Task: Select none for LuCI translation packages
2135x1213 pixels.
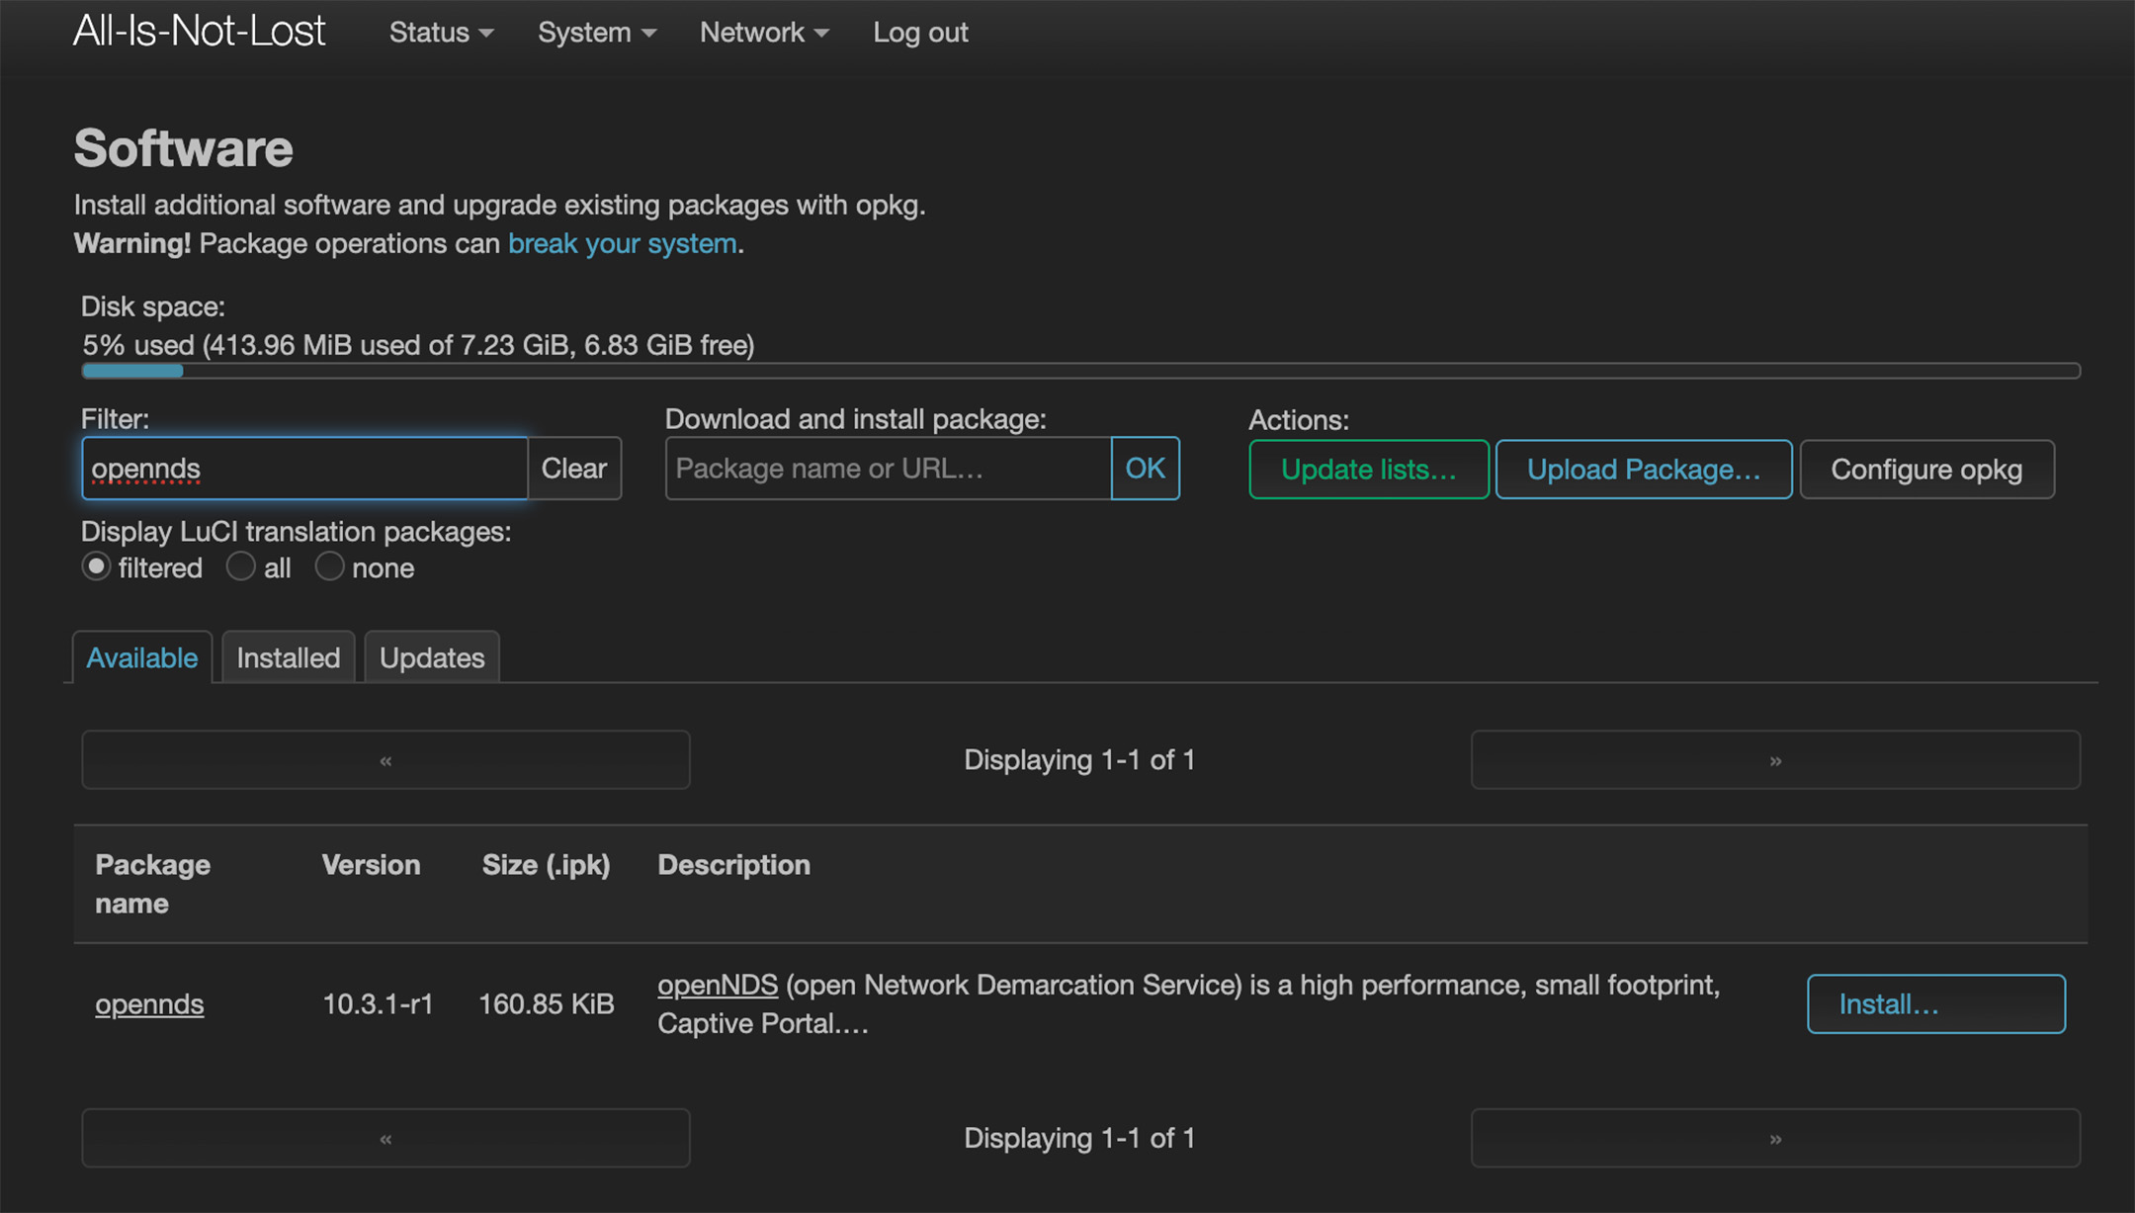Action: [x=329, y=566]
